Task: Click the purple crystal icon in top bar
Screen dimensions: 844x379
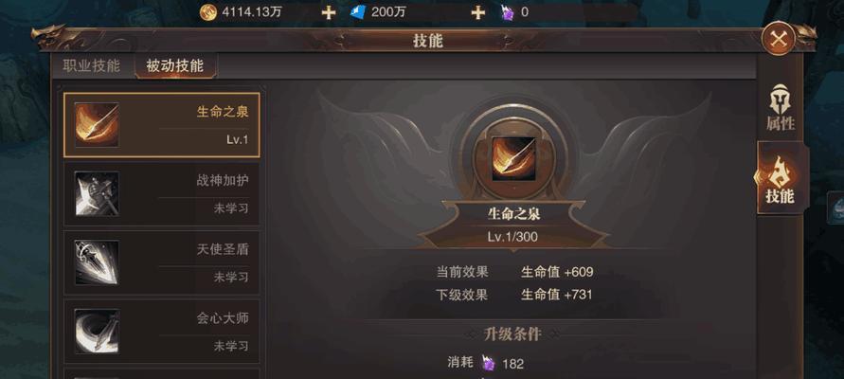Action: click(x=508, y=13)
